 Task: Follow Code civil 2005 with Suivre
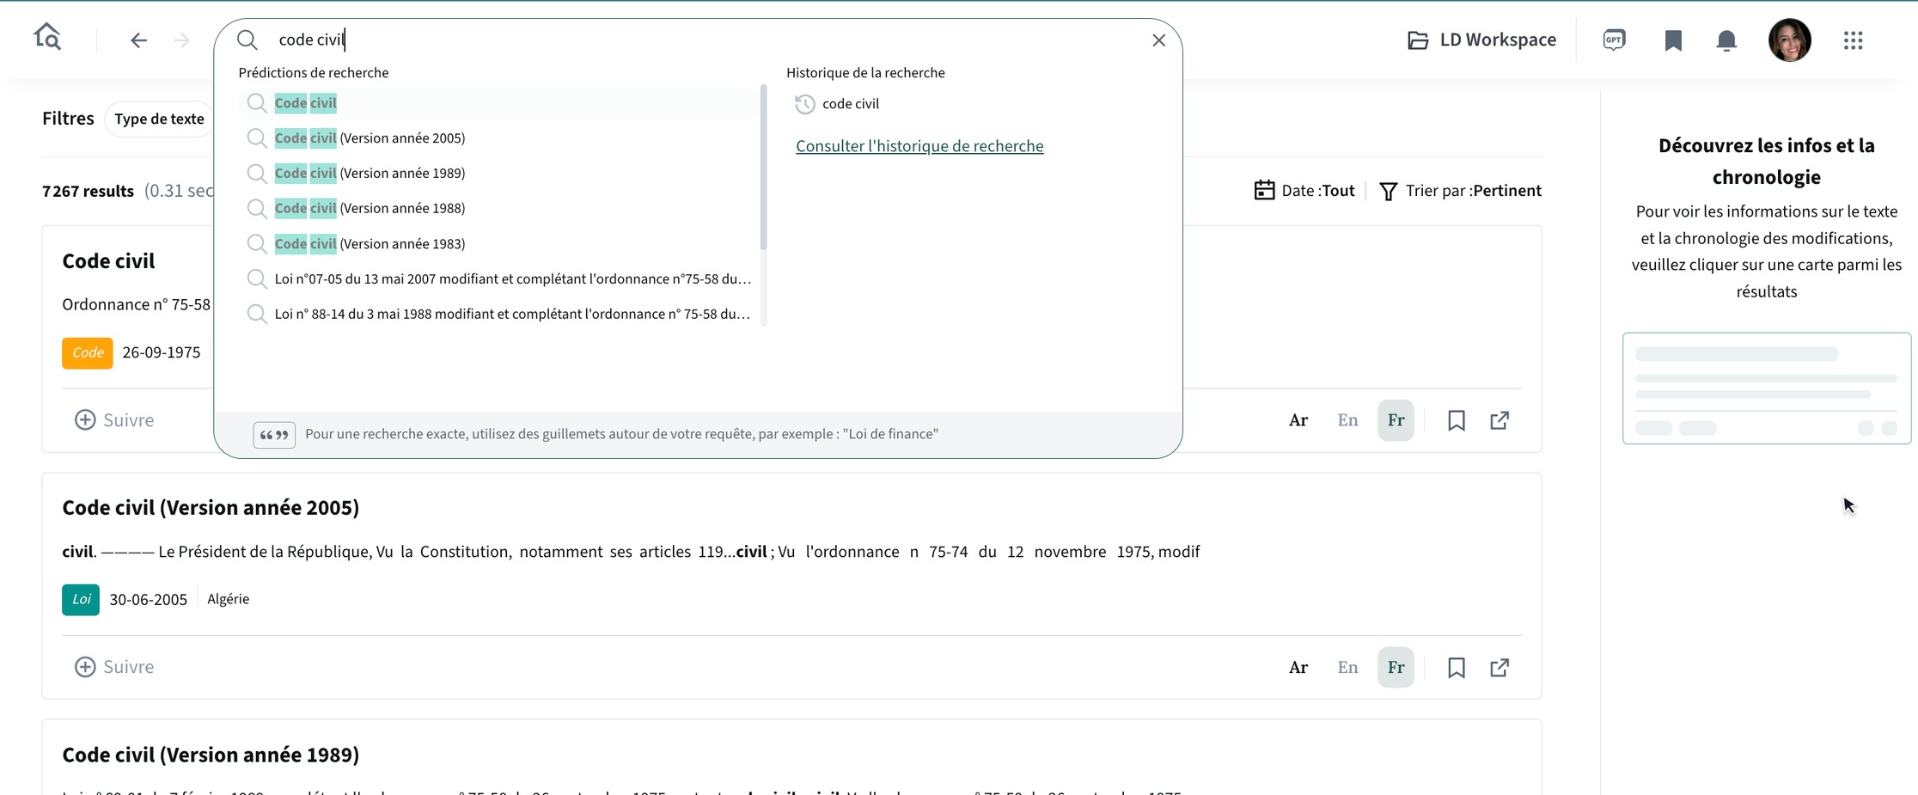coord(114,667)
